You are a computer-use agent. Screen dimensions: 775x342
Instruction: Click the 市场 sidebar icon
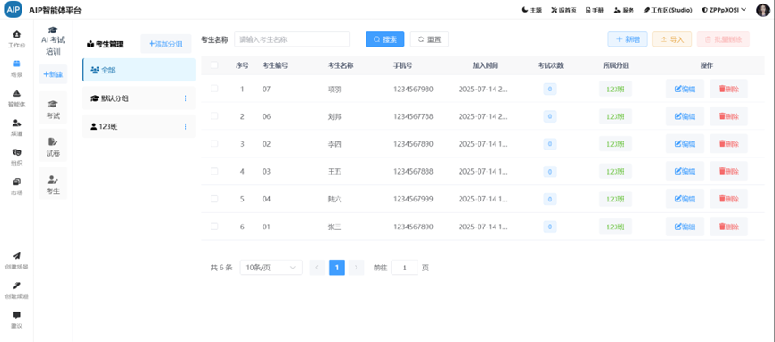click(x=16, y=182)
